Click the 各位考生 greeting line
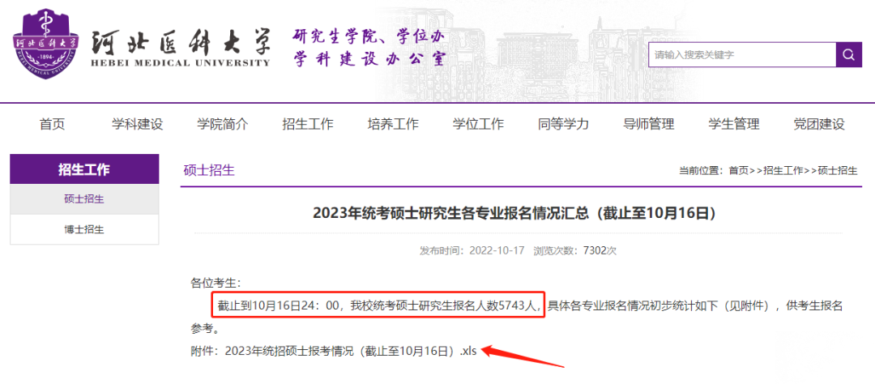The width and height of the screenshot is (875, 384). [216, 283]
